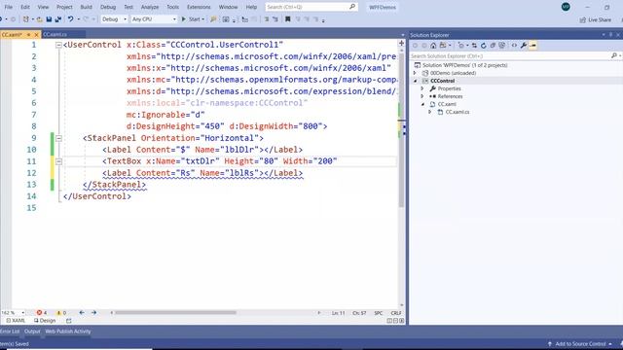Image resolution: width=623 pixels, height=350 pixels.
Task: Click the bookmark toggle icon in toolbar
Action: [288, 19]
